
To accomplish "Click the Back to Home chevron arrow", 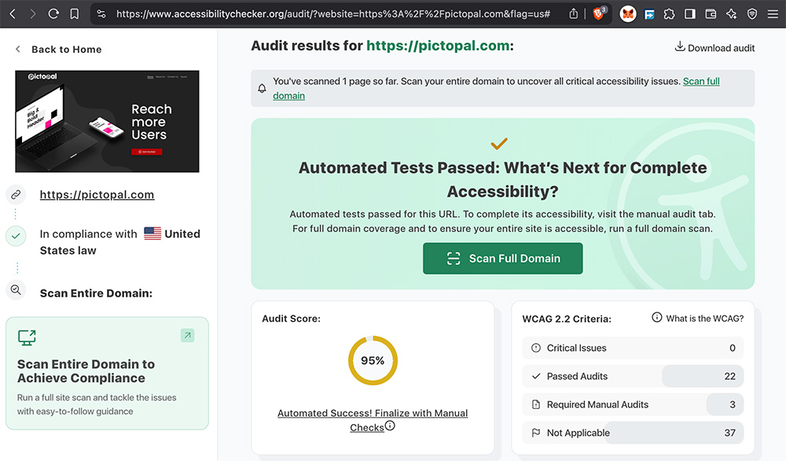I will [18, 49].
